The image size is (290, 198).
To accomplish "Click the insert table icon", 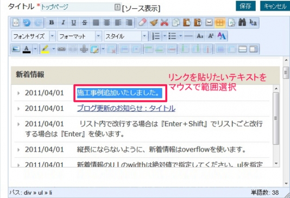I will 94,49.
